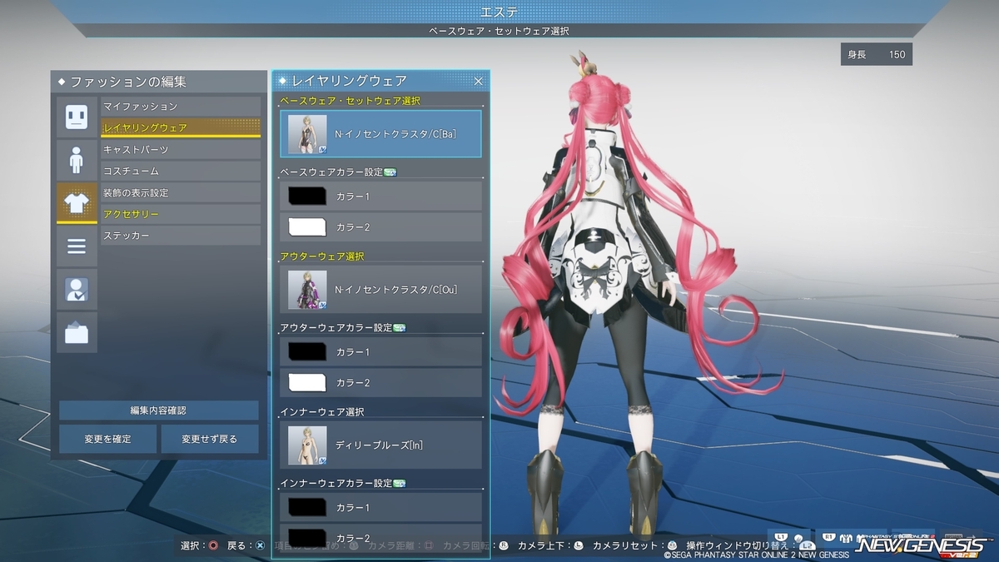
Task: Select the shirt-shaped fashion category icon
Action: (x=77, y=203)
